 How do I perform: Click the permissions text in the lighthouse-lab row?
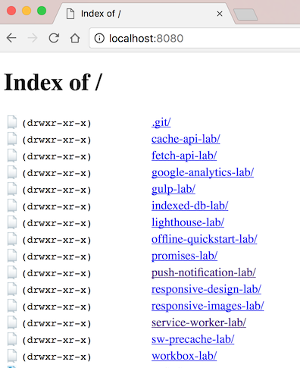click(x=57, y=224)
